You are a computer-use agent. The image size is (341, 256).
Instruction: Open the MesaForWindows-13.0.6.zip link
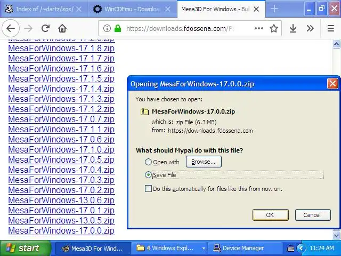tap(61, 200)
